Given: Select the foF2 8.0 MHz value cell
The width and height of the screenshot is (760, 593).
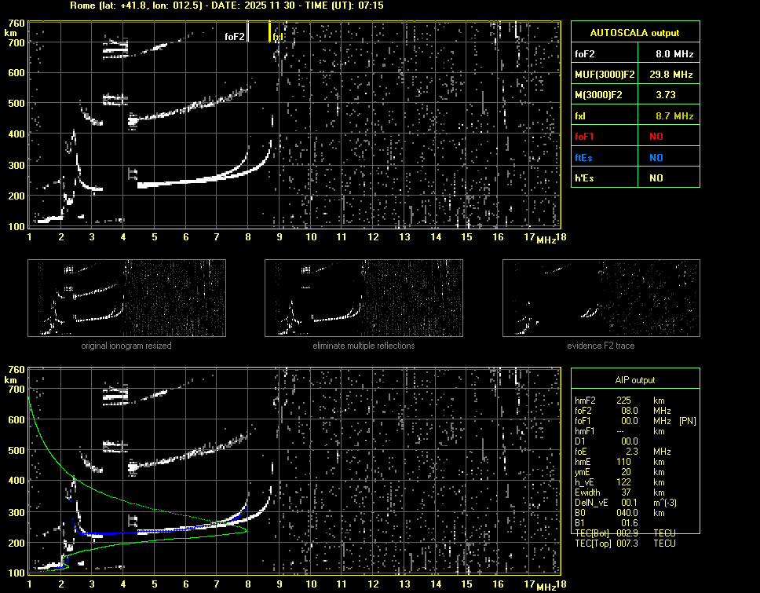Looking at the screenshot, I should coord(674,54).
